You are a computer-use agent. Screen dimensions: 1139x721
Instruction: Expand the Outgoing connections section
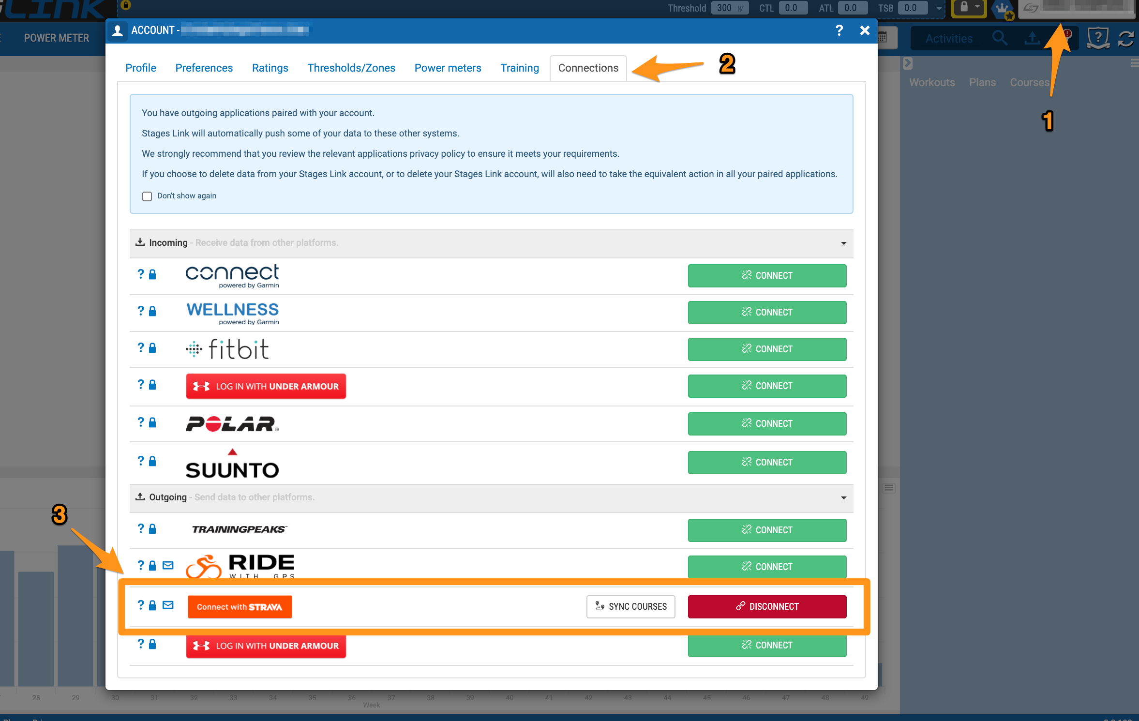[843, 497]
